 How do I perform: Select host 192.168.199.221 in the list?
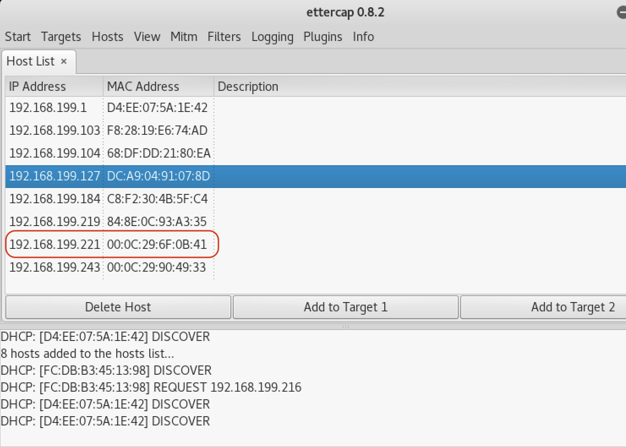[55, 245]
